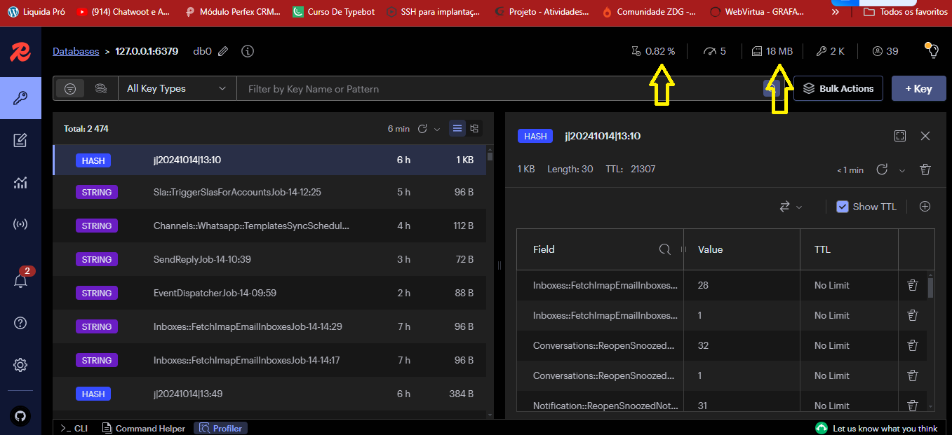Select search by values mode
Viewport: 952px width, 435px height.
[x=101, y=89]
